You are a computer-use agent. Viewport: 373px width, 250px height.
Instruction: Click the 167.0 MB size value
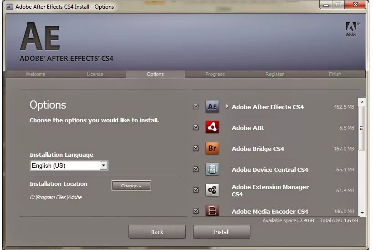pyautogui.click(x=344, y=149)
